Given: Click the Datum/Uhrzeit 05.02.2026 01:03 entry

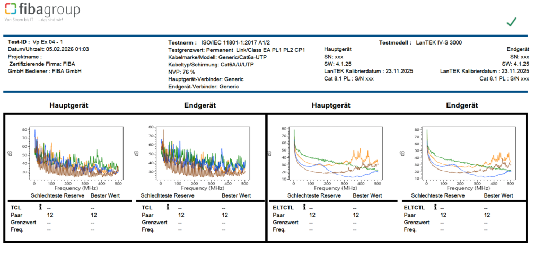Looking at the screenshot, I should click(48, 49).
